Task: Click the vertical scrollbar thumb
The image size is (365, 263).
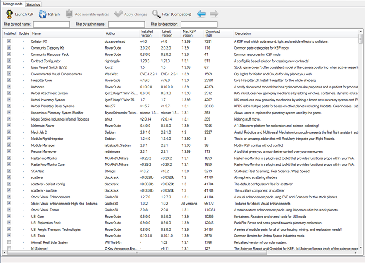Action: (361, 39)
